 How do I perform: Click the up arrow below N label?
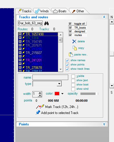tap(112, 22)
